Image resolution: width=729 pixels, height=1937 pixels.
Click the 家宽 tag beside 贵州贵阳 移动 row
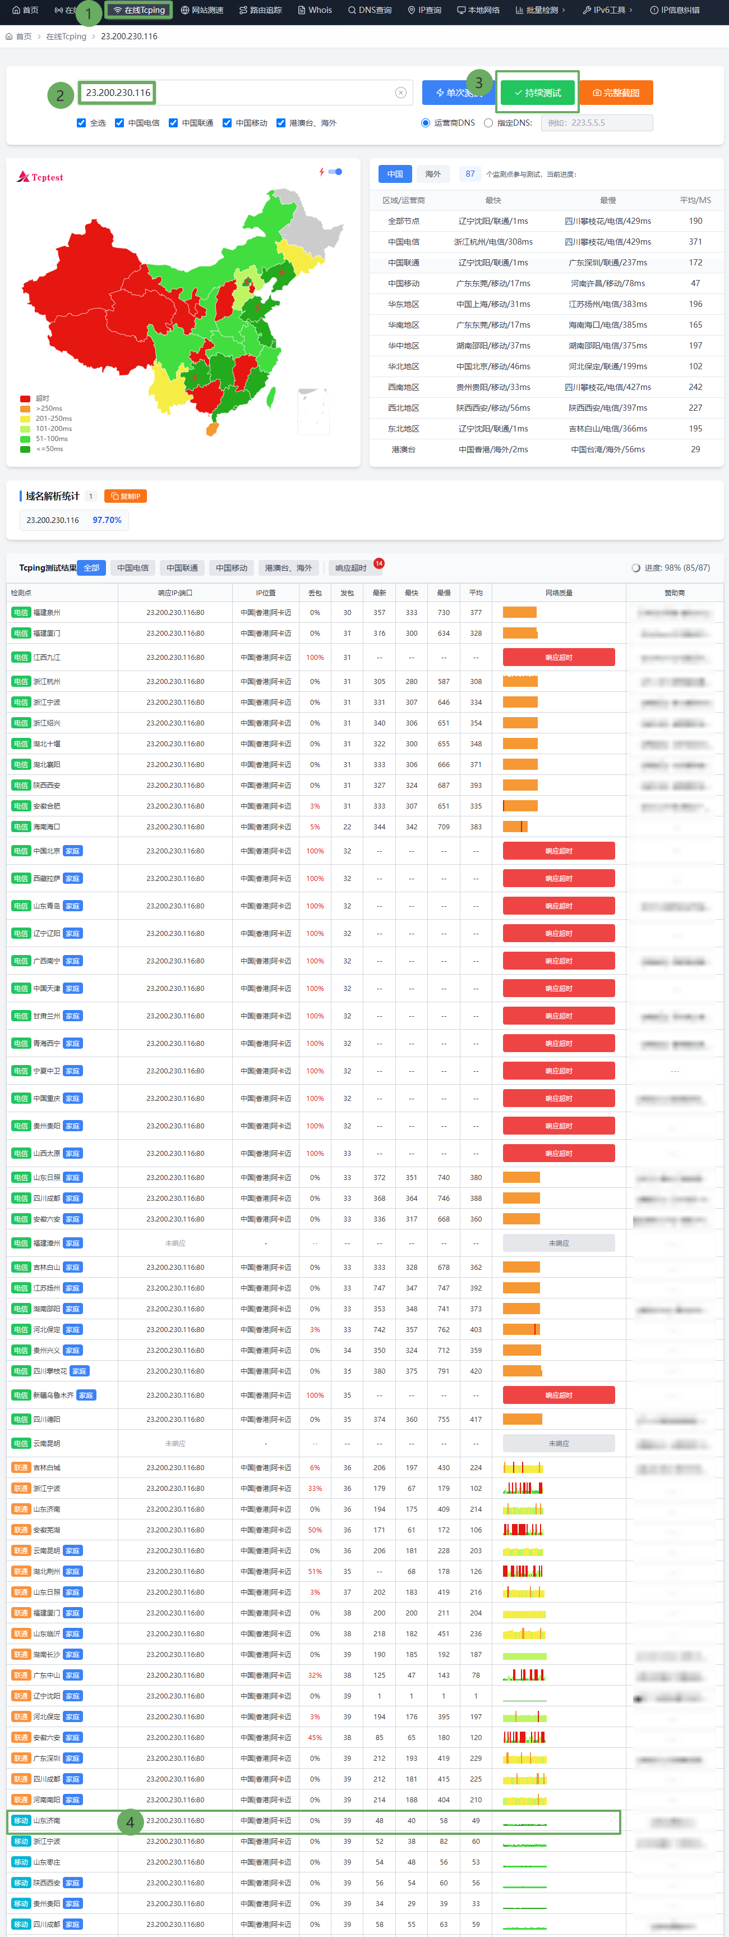[x=73, y=1904]
